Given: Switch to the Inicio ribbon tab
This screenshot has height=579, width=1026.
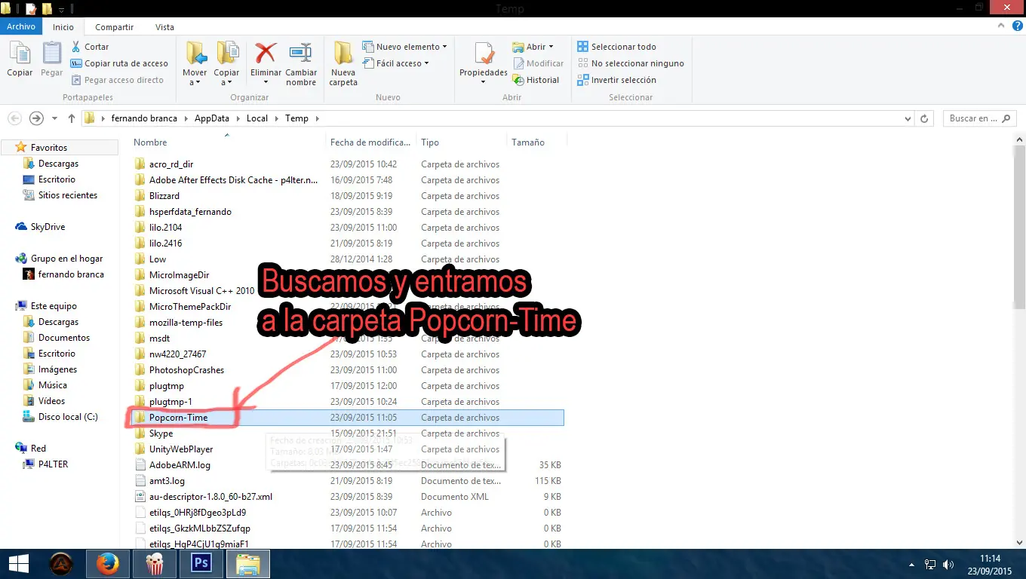Looking at the screenshot, I should (x=63, y=27).
